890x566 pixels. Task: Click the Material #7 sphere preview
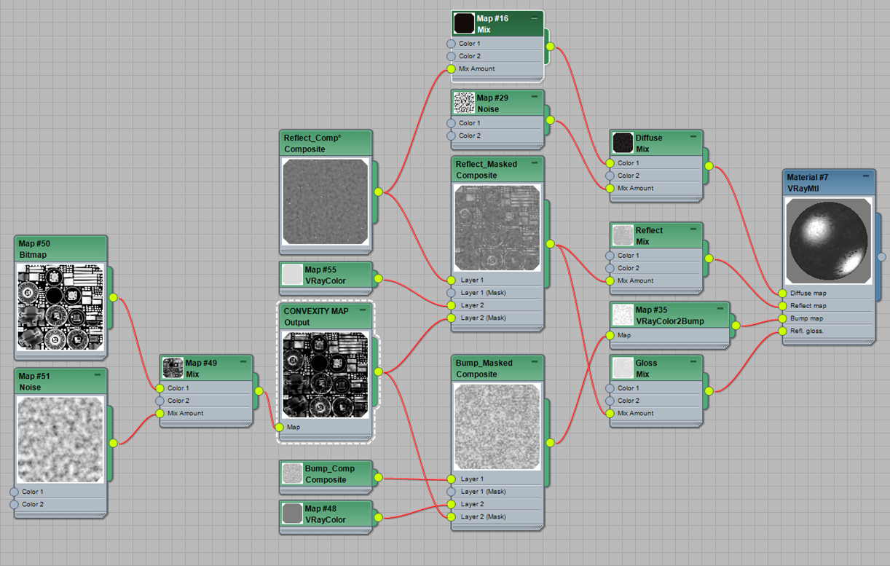point(828,240)
